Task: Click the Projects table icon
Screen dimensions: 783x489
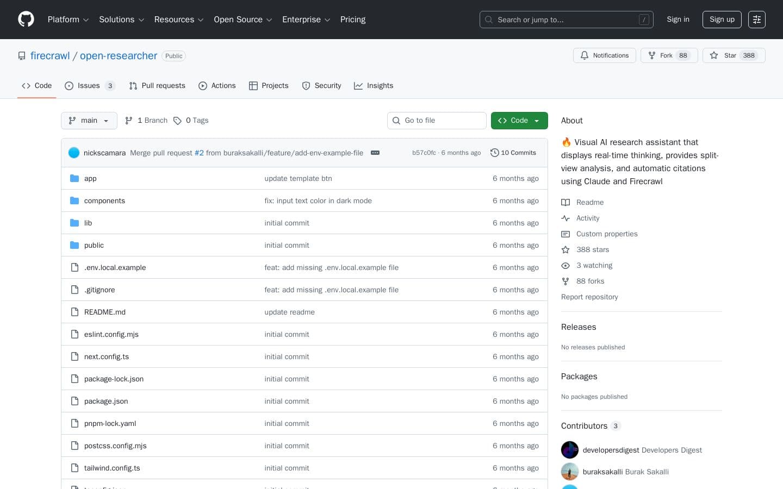Action: pyautogui.click(x=254, y=86)
